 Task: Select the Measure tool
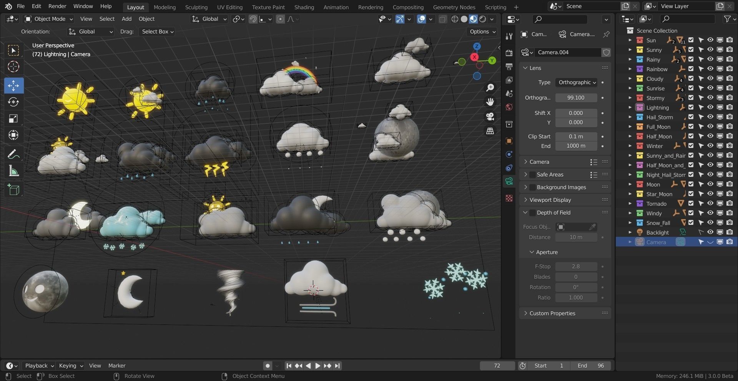13,171
